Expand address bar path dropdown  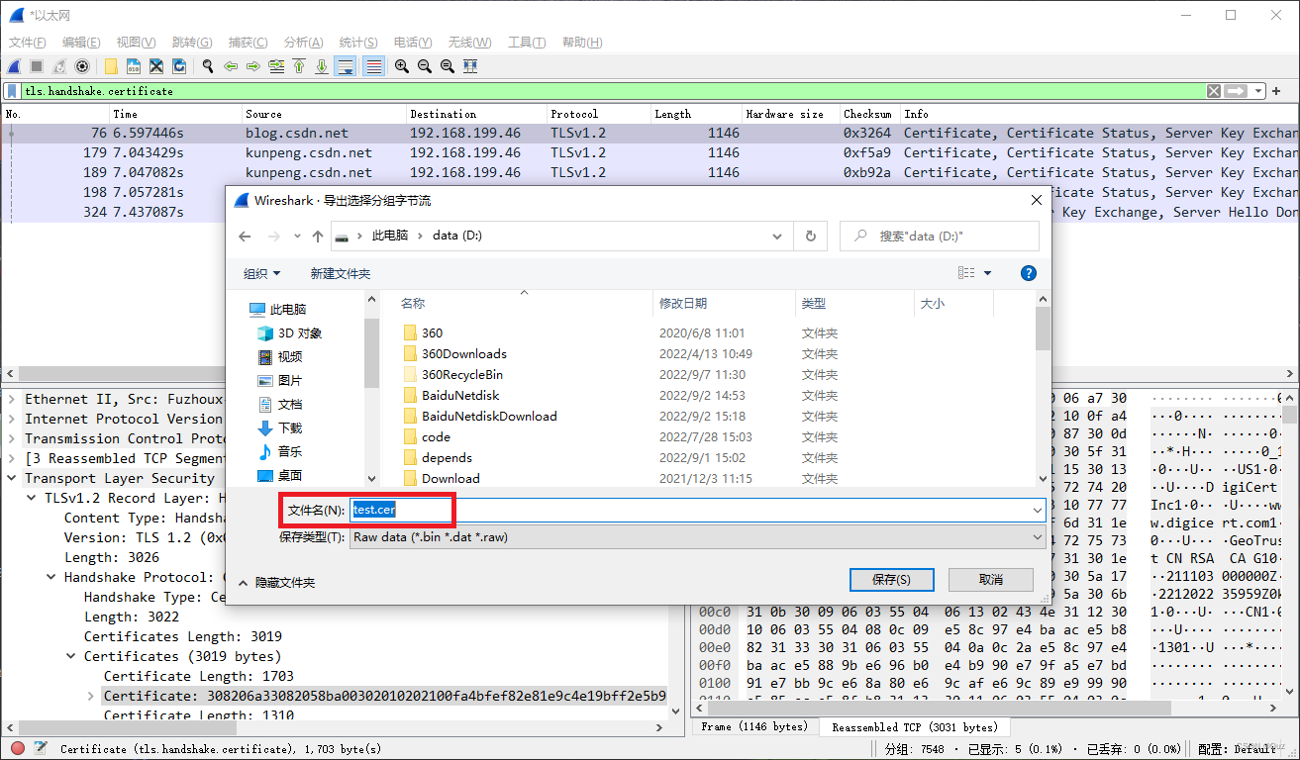point(778,237)
